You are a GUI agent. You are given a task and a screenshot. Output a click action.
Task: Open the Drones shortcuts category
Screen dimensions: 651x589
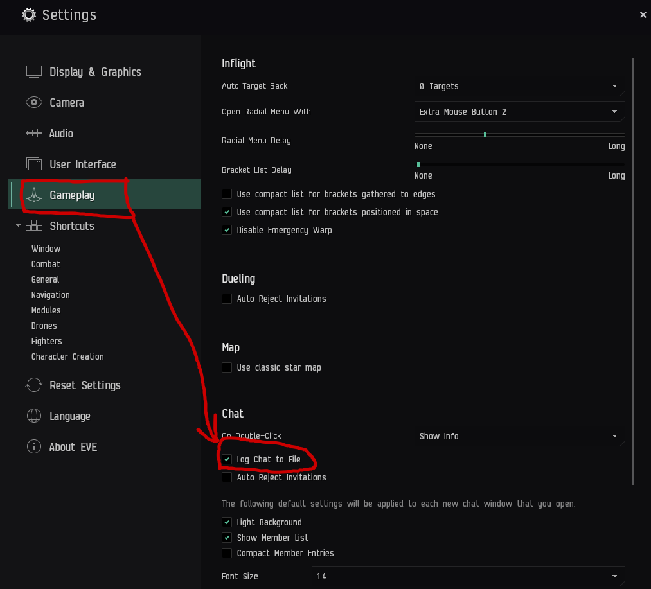pos(44,326)
